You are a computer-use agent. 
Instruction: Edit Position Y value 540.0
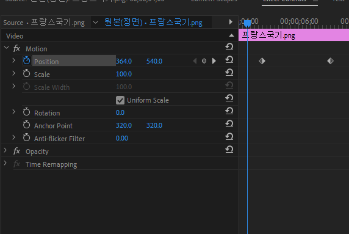click(x=154, y=61)
